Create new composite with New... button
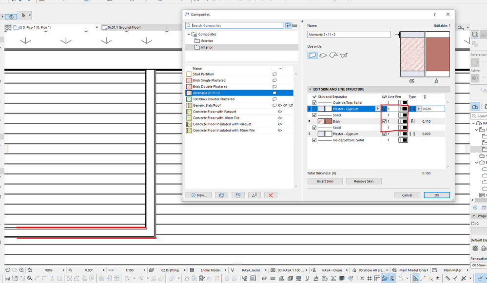Image resolution: width=487 pixels, height=283 pixels. [198, 195]
